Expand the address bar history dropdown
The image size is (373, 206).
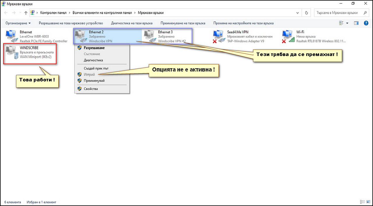pos(298,13)
